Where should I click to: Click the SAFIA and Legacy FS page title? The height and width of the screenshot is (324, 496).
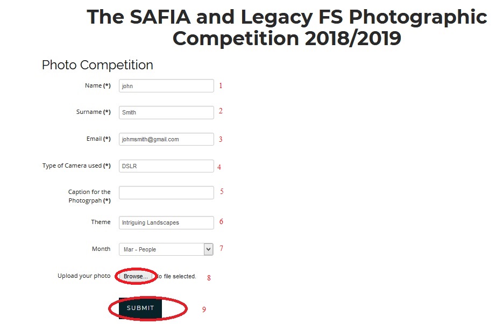(287, 28)
